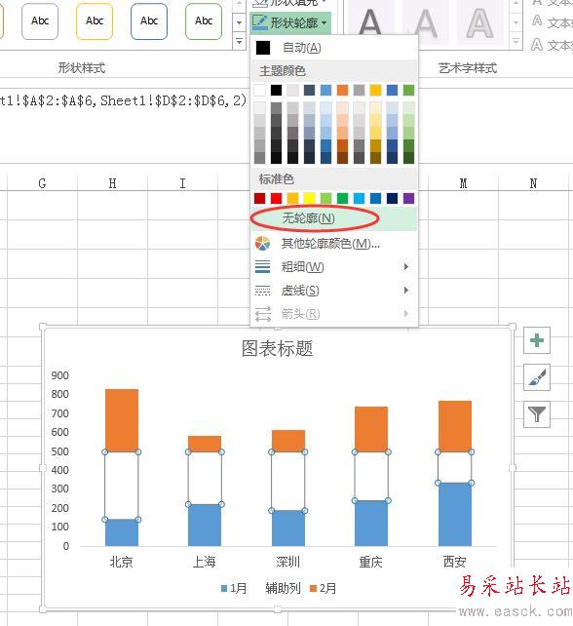Pick the gold theme color swatch
573x626 pixels.
coord(375,91)
